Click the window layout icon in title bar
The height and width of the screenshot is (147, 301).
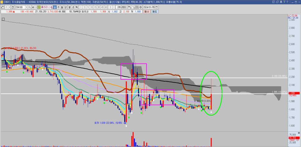pos(274,2)
